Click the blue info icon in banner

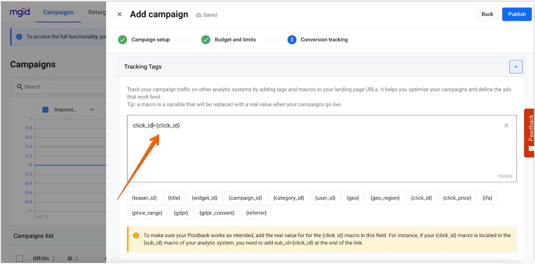(x=19, y=37)
